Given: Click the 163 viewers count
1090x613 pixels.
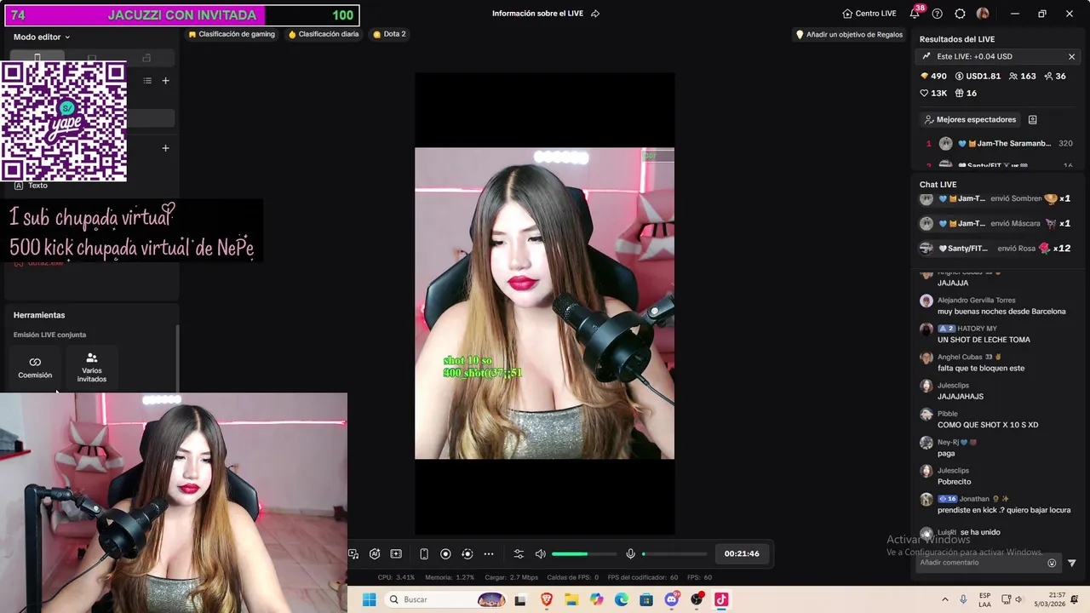Looking at the screenshot, I should [1022, 76].
